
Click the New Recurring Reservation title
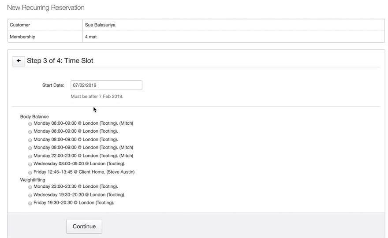click(46, 7)
